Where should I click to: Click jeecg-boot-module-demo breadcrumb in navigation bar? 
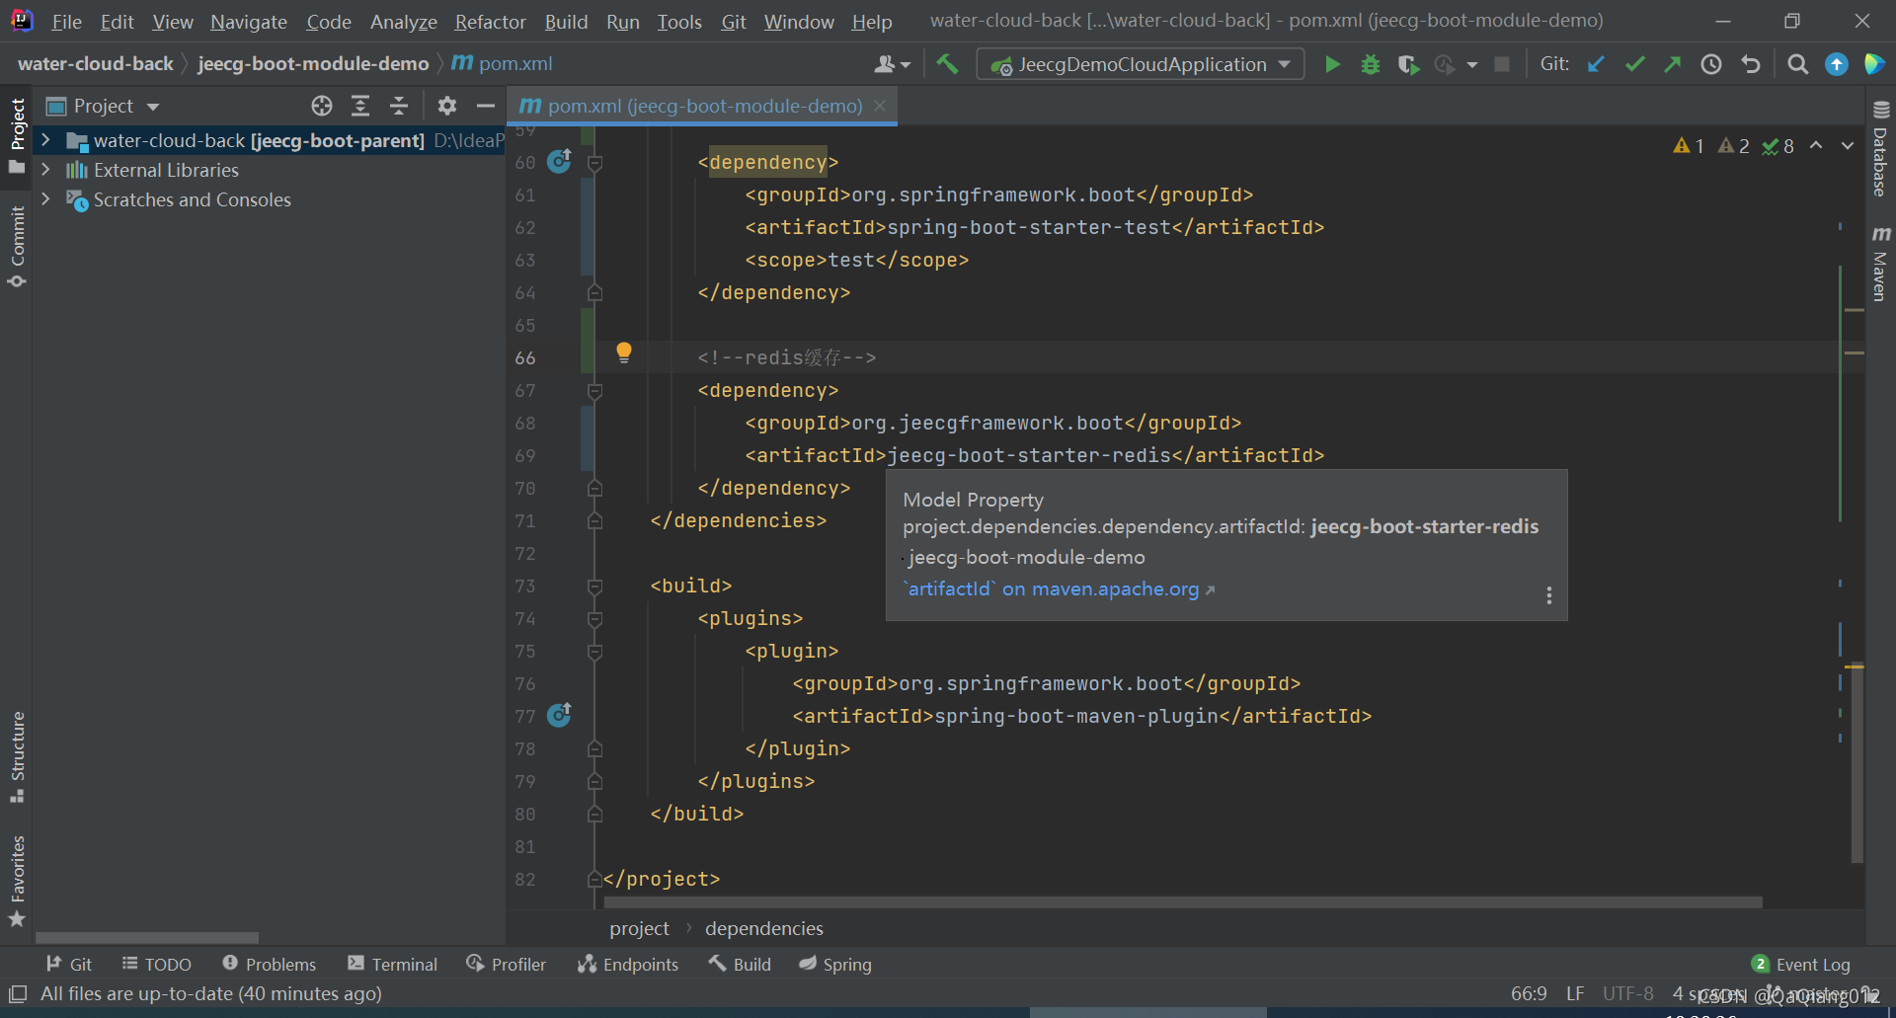point(313,64)
